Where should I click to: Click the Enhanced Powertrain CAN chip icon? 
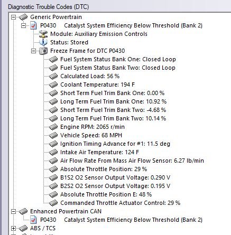23,211
